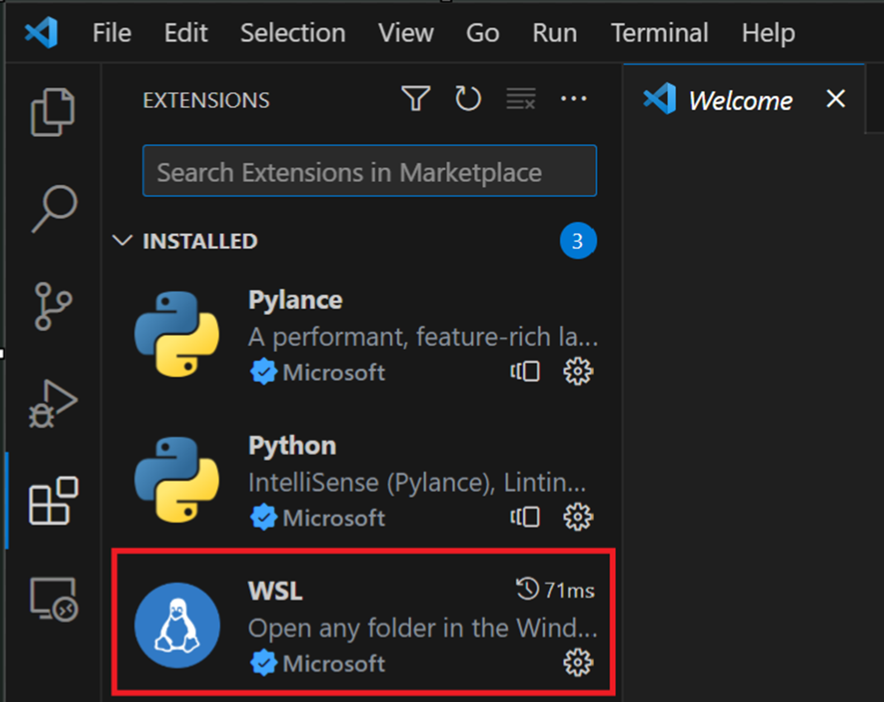Open Extensions views and more actions menu
This screenshot has height=702, width=884.
(x=573, y=99)
